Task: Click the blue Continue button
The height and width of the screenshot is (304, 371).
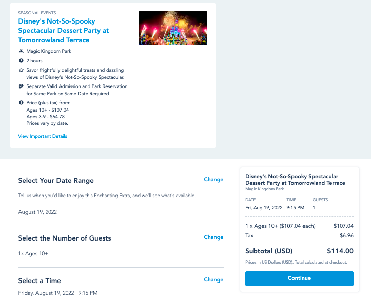Action: [x=299, y=278]
